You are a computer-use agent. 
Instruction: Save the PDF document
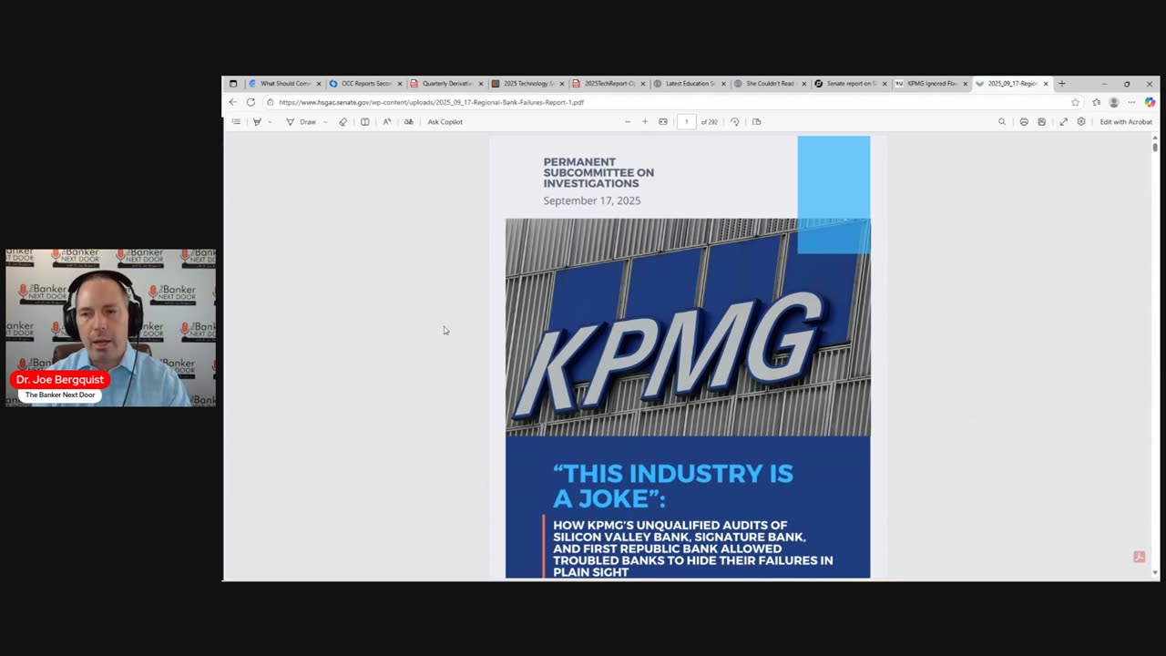[x=1042, y=121]
